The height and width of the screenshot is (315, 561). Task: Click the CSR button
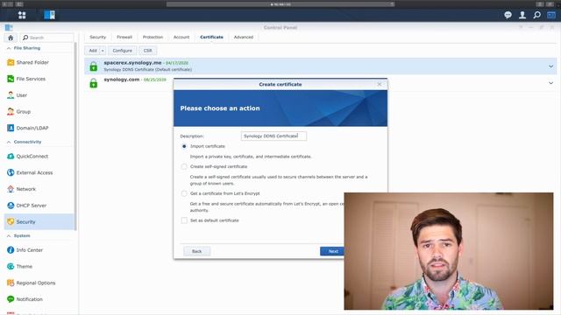[x=148, y=51]
